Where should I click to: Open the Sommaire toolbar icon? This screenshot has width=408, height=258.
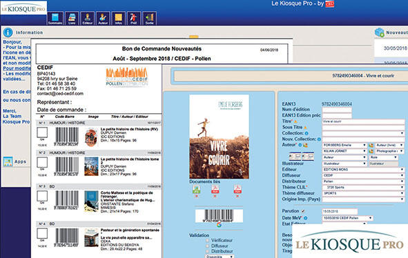click(x=55, y=19)
